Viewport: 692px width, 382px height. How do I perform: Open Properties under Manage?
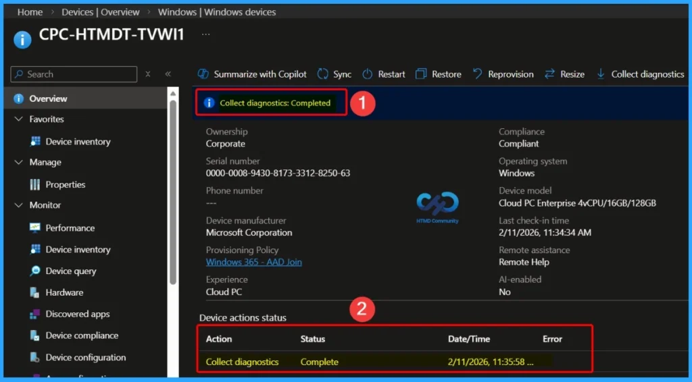[66, 185]
